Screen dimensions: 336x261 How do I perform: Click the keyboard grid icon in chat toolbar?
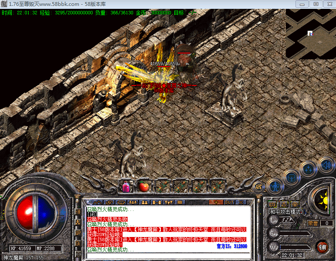tap(180, 202)
